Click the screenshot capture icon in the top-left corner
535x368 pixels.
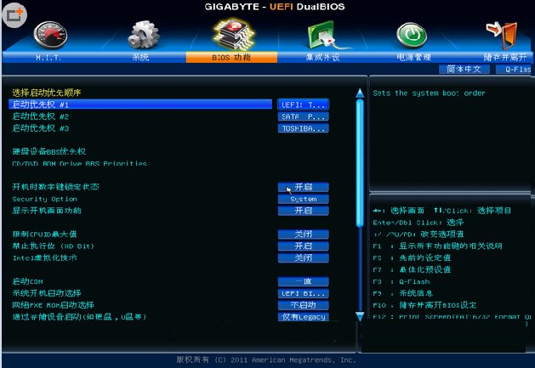tap(14, 14)
